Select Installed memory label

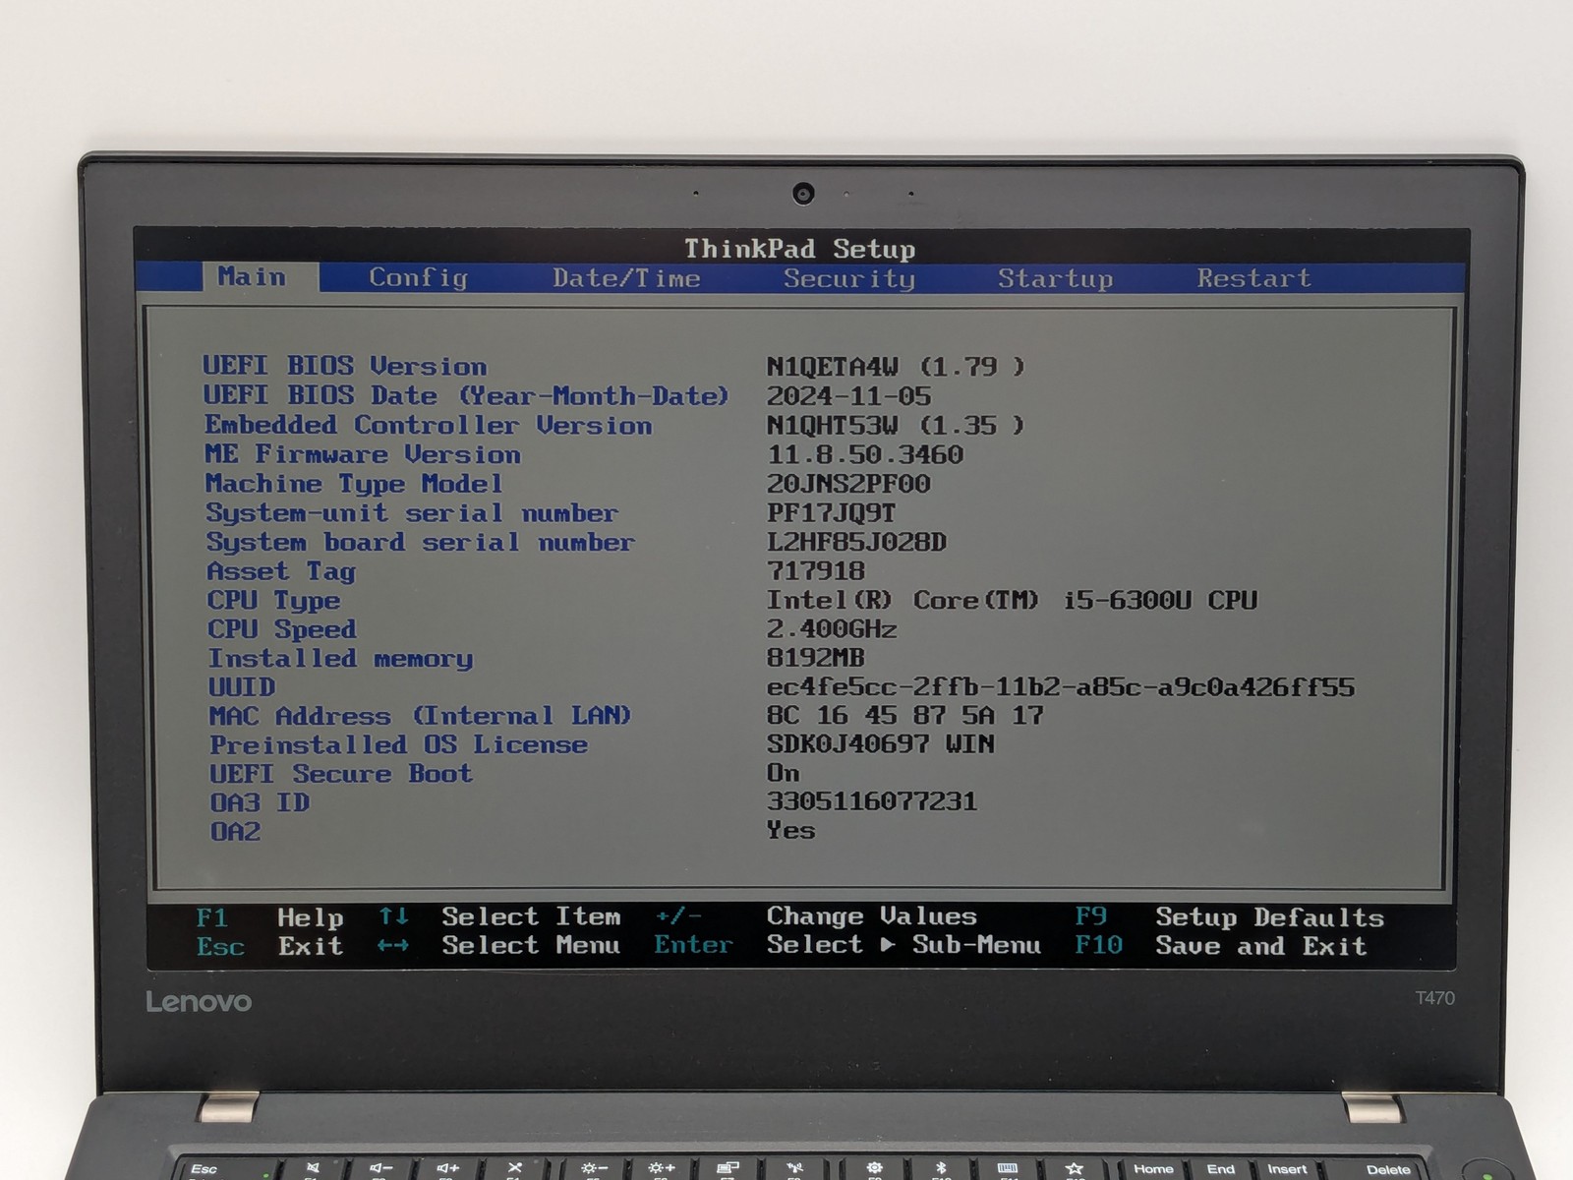[x=340, y=659]
